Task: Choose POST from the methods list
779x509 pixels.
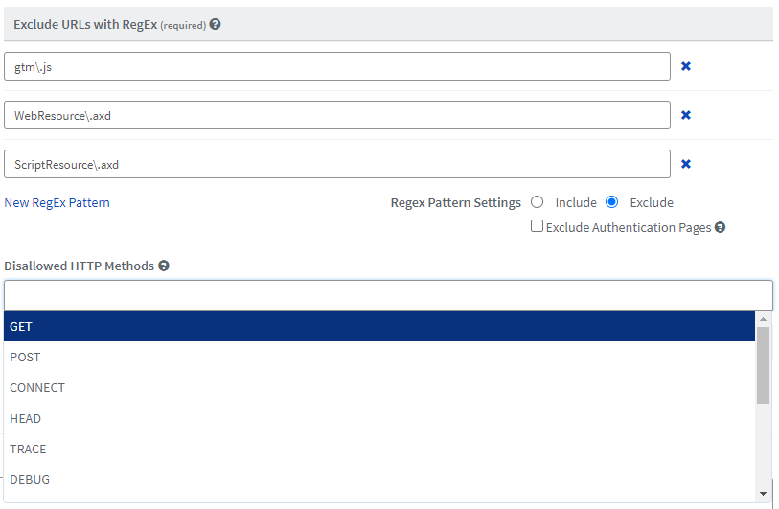Action: [379, 357]
